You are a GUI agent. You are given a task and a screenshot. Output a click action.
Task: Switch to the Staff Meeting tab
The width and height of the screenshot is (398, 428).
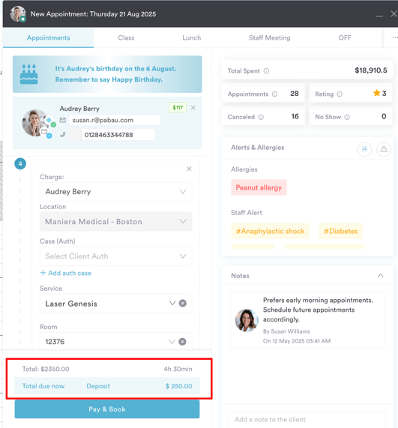(269, 38)
